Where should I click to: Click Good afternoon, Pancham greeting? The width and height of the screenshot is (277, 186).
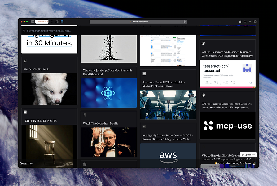pyautogui.click(x=233, y=163)
